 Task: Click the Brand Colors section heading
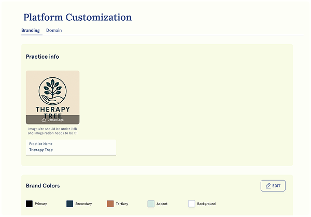pyautogui.click(x=43, y=186)
